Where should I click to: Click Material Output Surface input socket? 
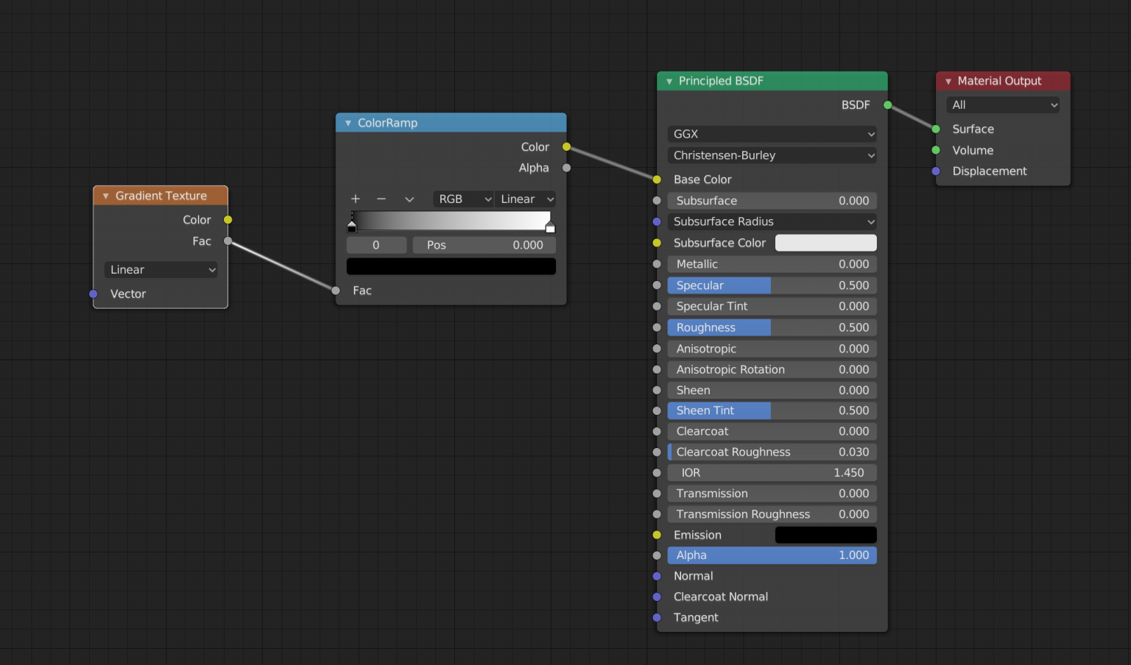[936, 129]
